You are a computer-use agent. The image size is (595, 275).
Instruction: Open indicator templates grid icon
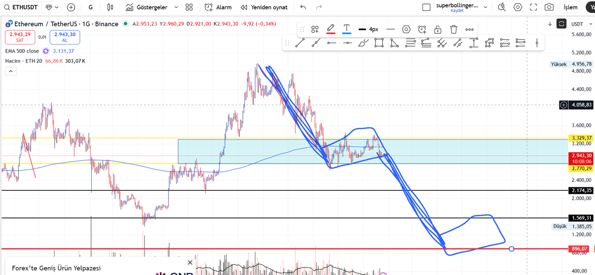point(189,7)
